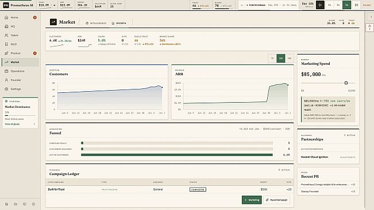Image resolution: width=374 pixels, height=210 pixels.
Task: Click the Trust meter in top bar
Action: click(201, 5)
